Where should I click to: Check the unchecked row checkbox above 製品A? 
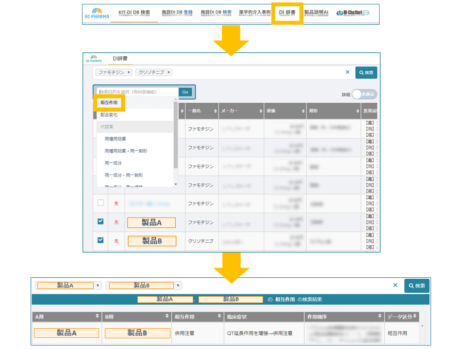tap(100, 203)
